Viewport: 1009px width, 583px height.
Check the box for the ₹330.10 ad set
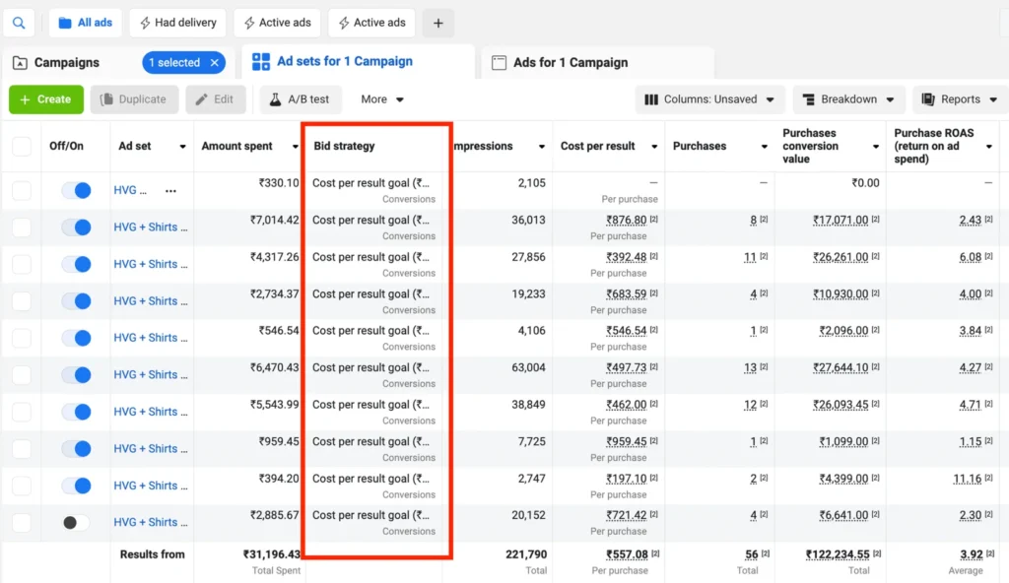(x=22, y=190)
